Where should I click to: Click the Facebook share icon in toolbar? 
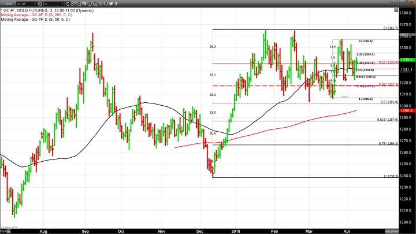point(115,3)
